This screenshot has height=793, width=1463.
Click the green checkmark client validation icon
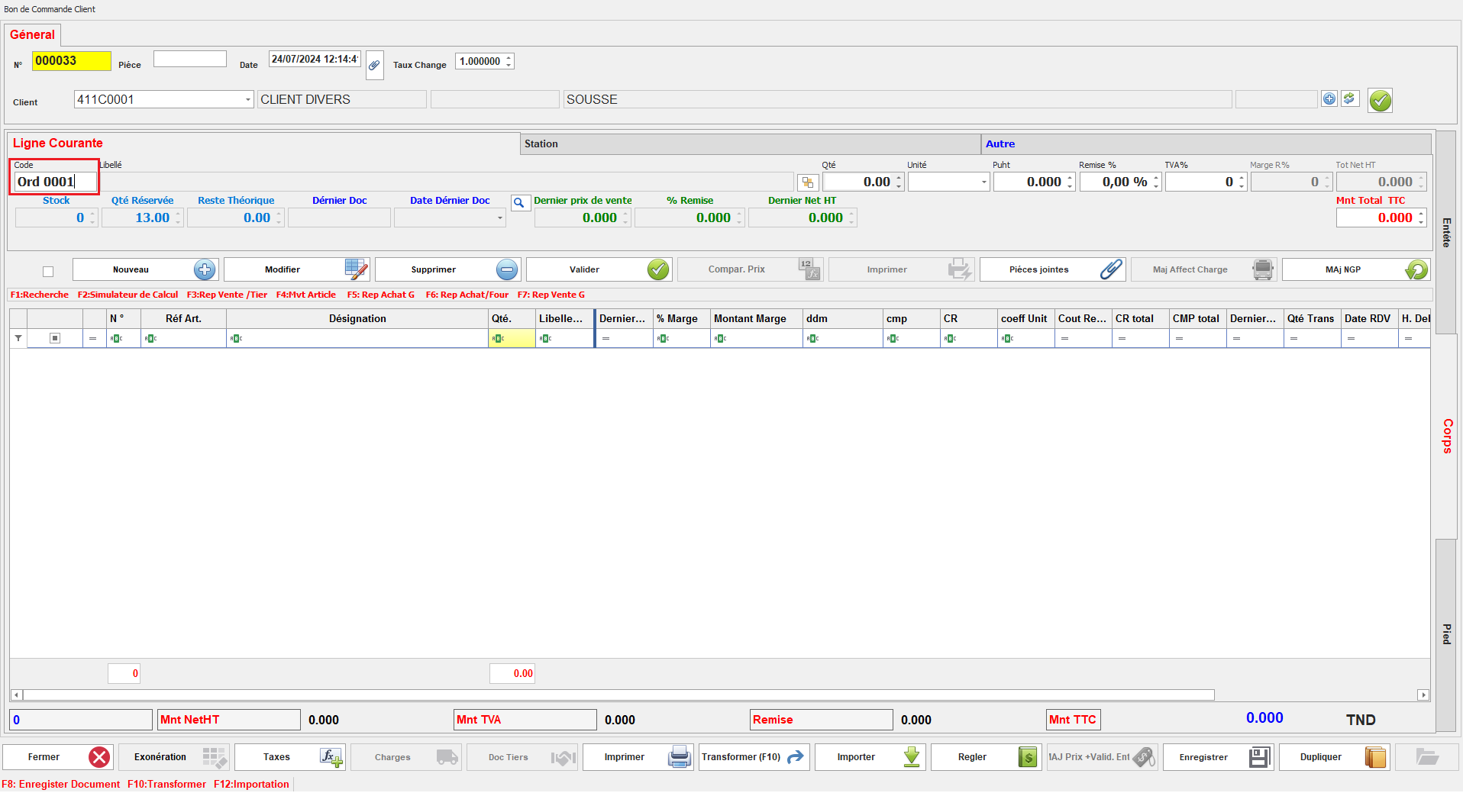pyautogui.click(x=1380, y=100)
